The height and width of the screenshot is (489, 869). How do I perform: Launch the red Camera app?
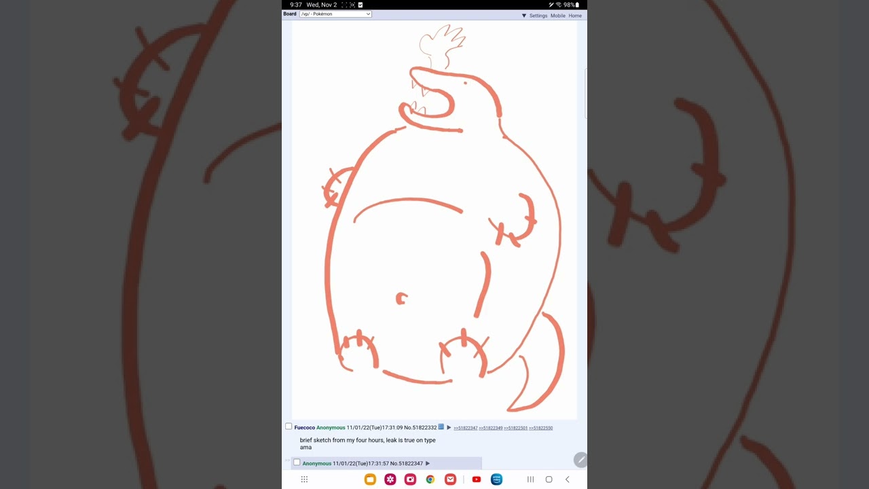pyautogui.click(x=410, y=479)
